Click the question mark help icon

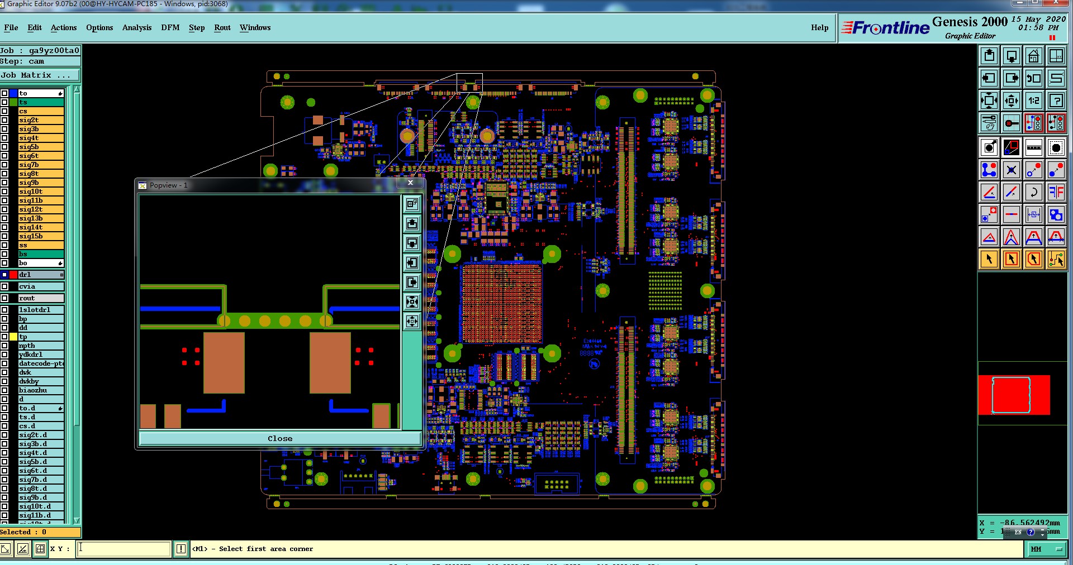[x=1056, y=100]
